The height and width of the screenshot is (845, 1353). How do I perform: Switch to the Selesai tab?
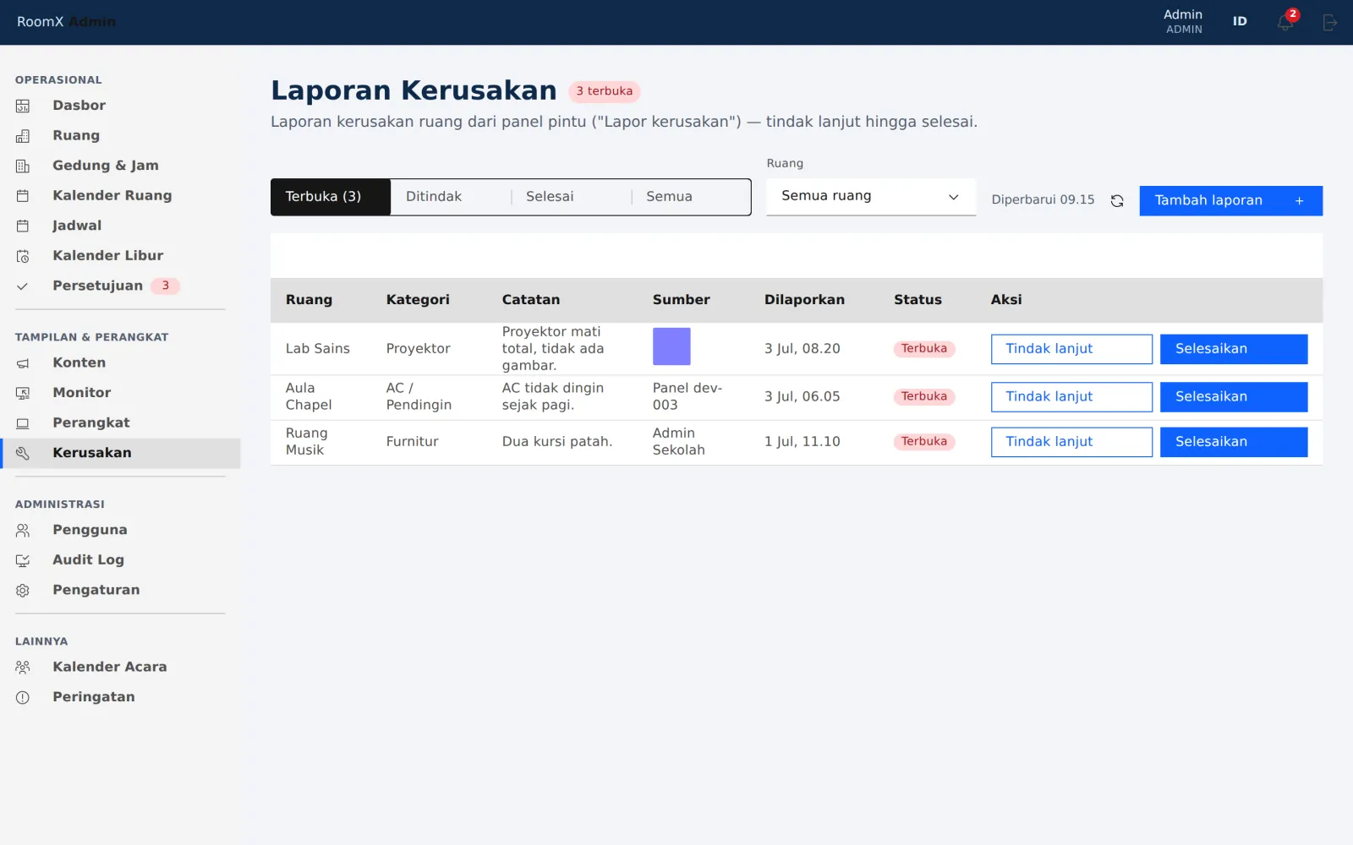[x=572, y=197]
